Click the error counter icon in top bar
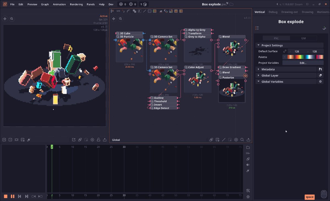The width and height of the screenshot is (330, 201). pyautogui.click(x=131, y=4)
